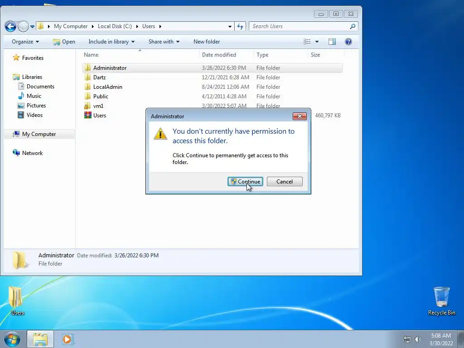
Task: Click the Public folder name
Action: pyautogui.click(x=101, y=96)
